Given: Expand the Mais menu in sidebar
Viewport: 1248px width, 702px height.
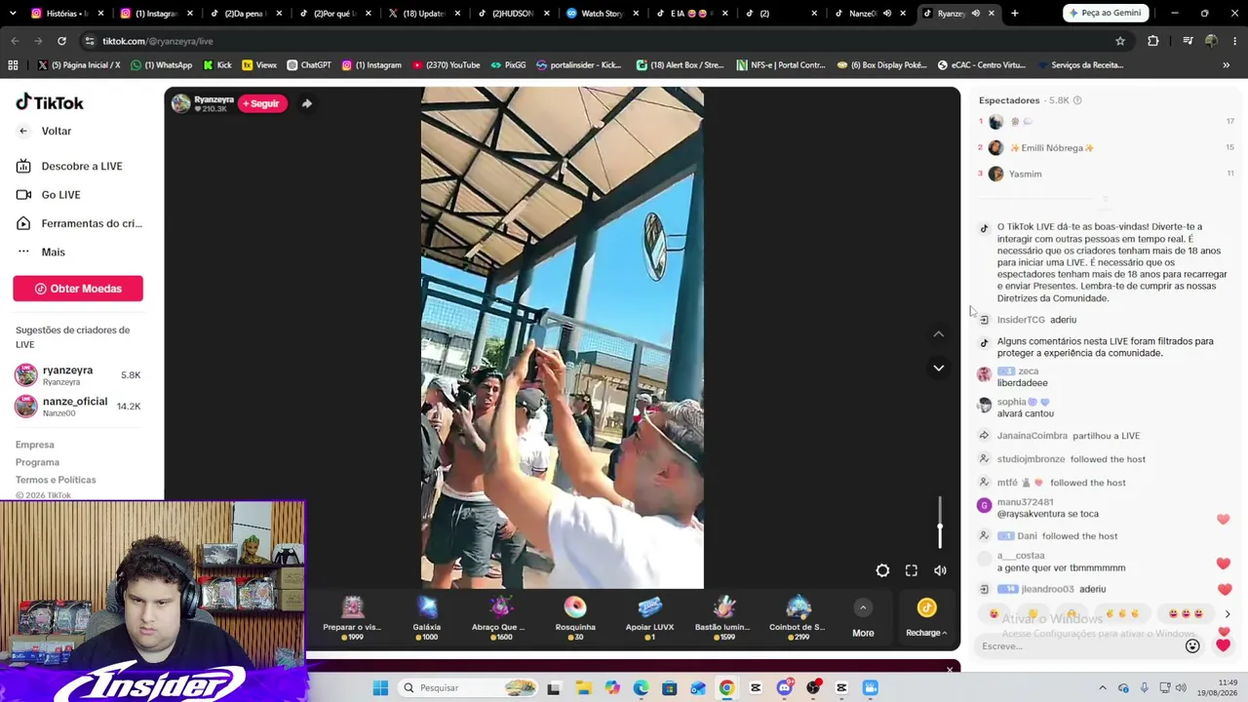Looking at the screenshot, I should coord(41,253).
